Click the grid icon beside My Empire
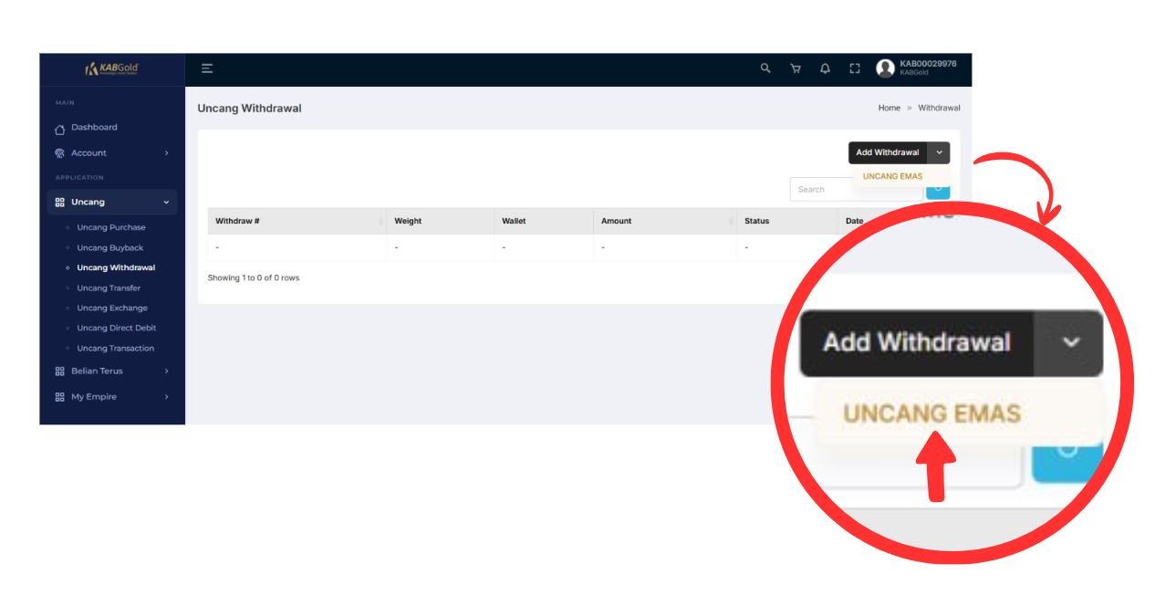Image resolution: width=1155 pixels, height=606 pixels. click(60, 397)
